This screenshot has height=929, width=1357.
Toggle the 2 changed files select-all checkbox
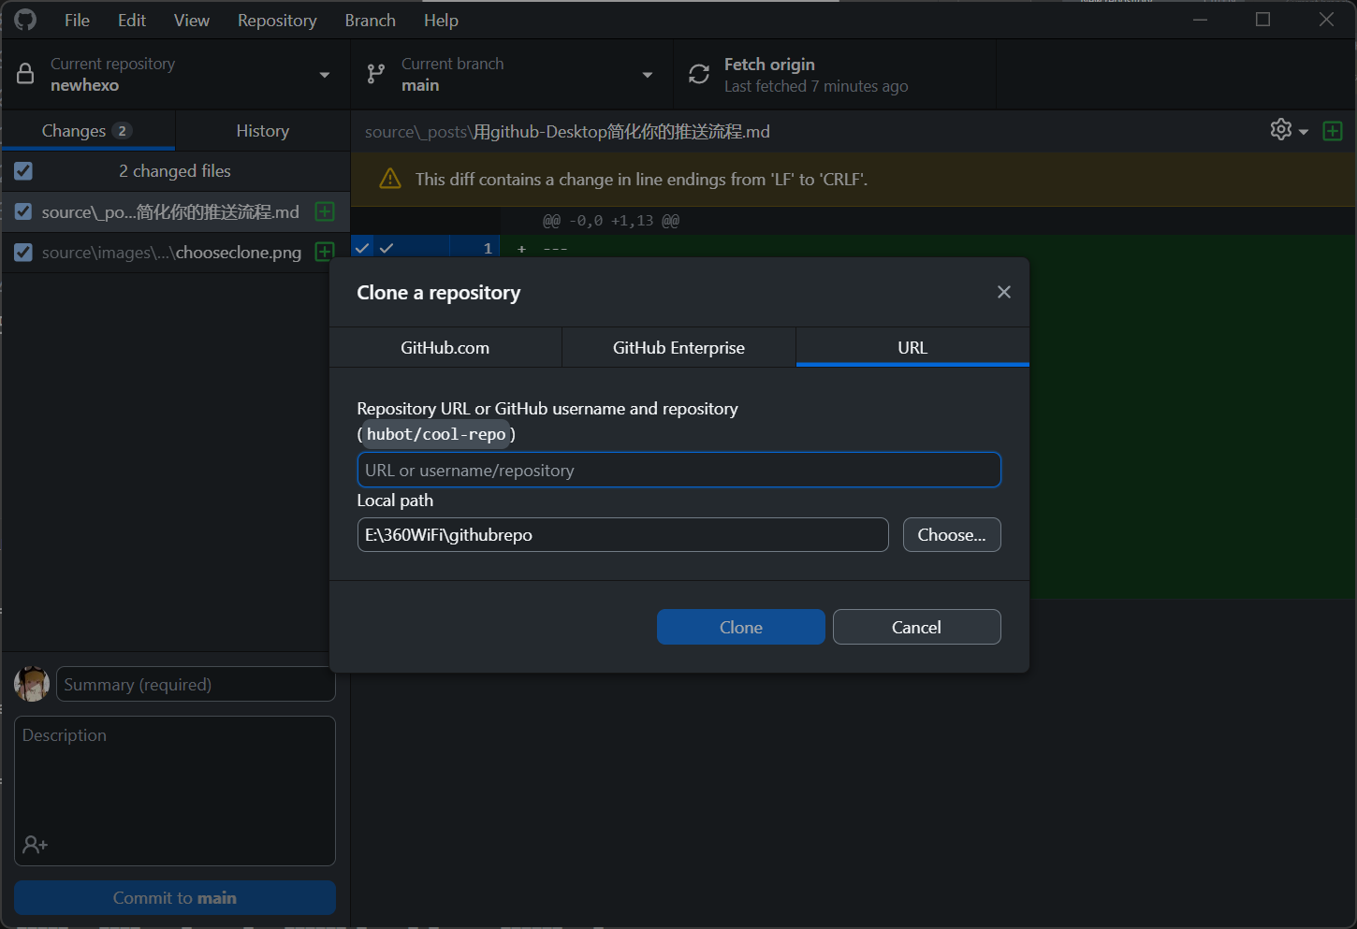23,171
